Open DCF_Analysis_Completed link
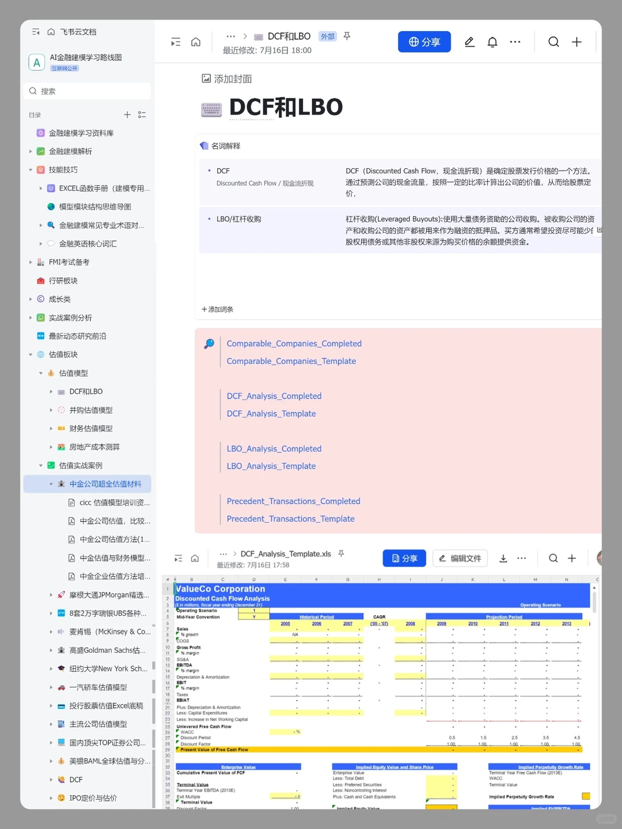Image resolution: width=622 pixels, height=829 pixels. click(x=274, y=396)
